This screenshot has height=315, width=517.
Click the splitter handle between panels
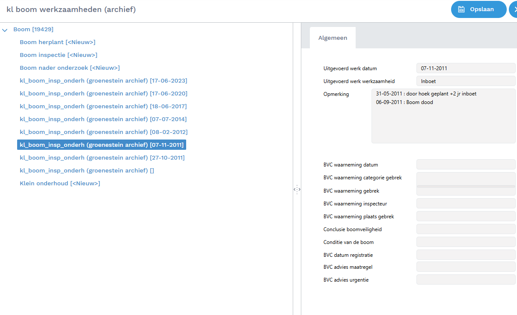(297, 190)
